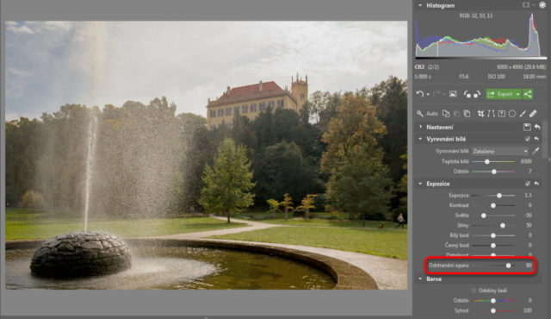Select the retouching brush tool
551x319 pixels.
point(533,113)
